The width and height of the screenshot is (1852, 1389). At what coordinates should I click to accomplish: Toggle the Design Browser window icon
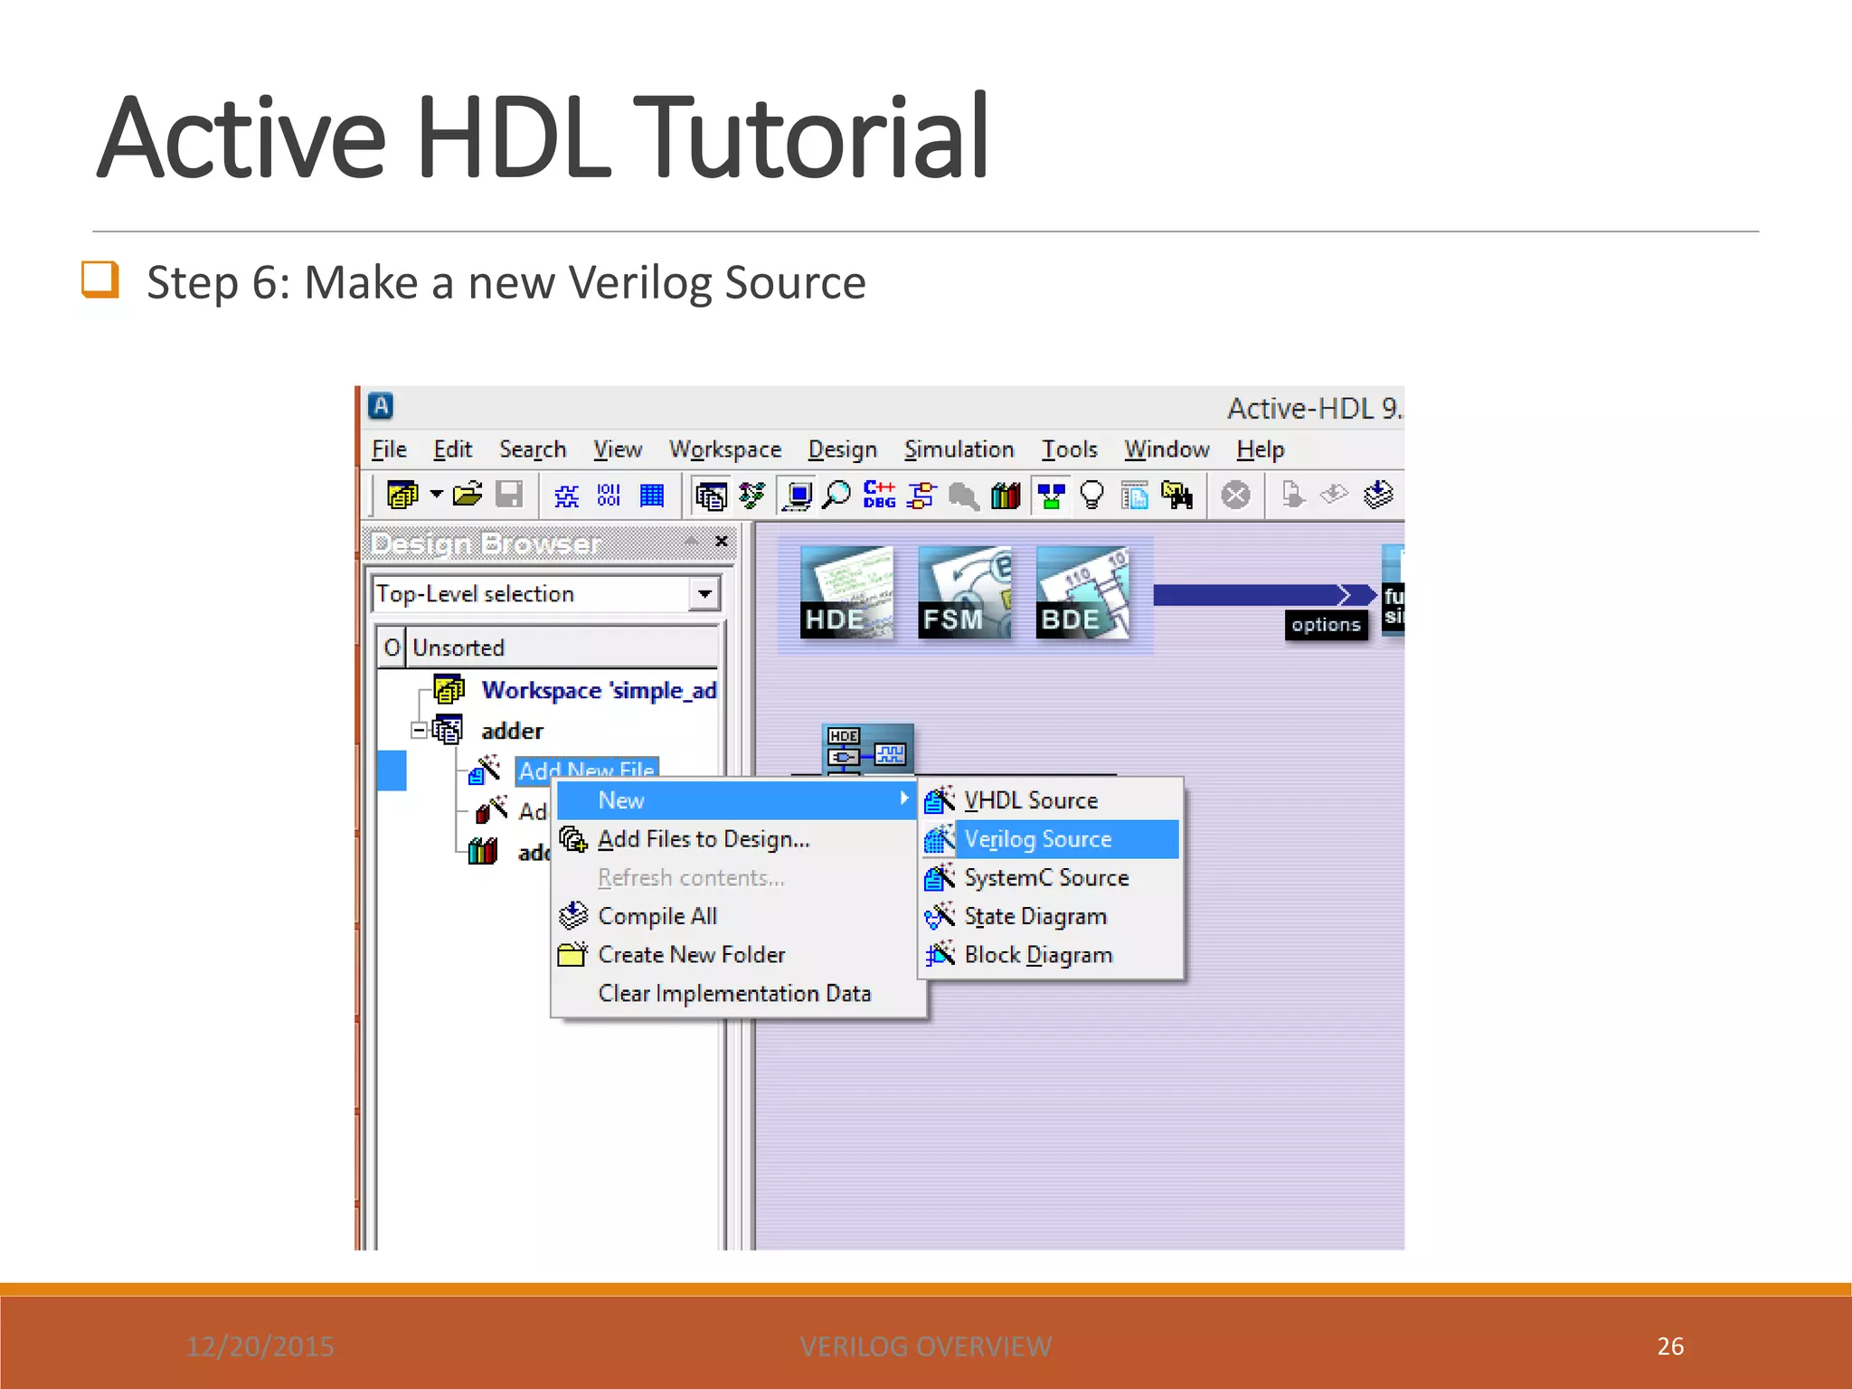(711, 496)
